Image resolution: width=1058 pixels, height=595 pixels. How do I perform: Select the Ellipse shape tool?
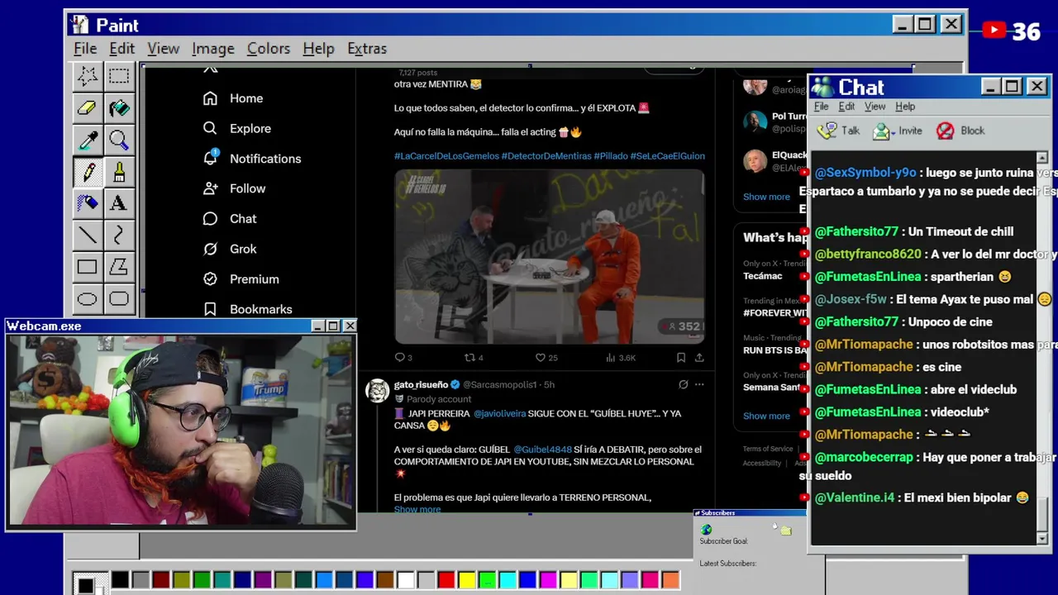pos(87,299)
